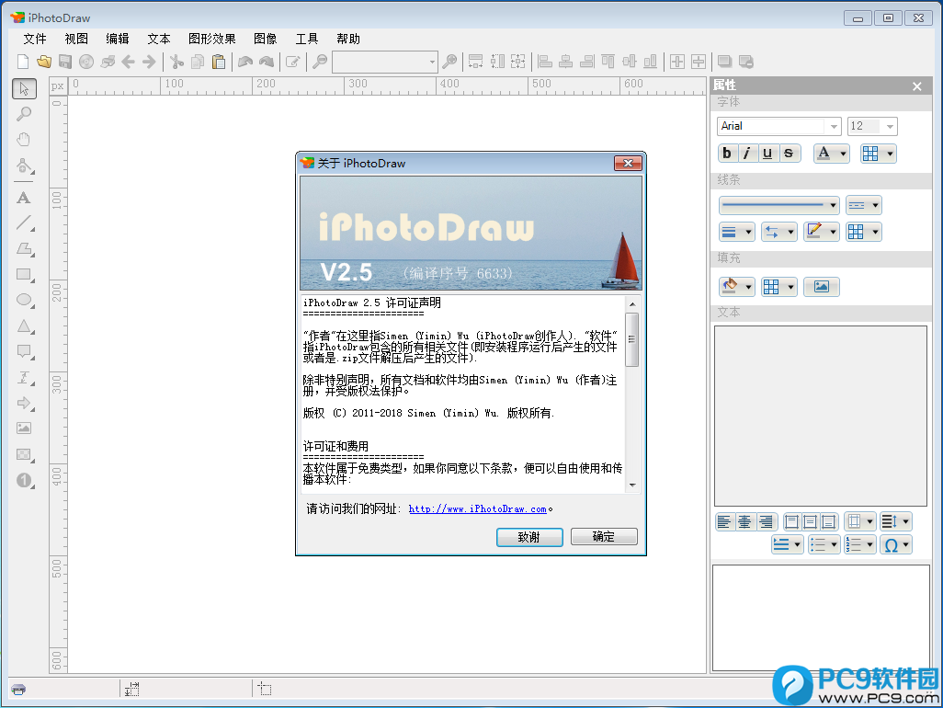The image size is (943, 708).
Task: Open the fill color bucket picker
Action: pos(737,287)
